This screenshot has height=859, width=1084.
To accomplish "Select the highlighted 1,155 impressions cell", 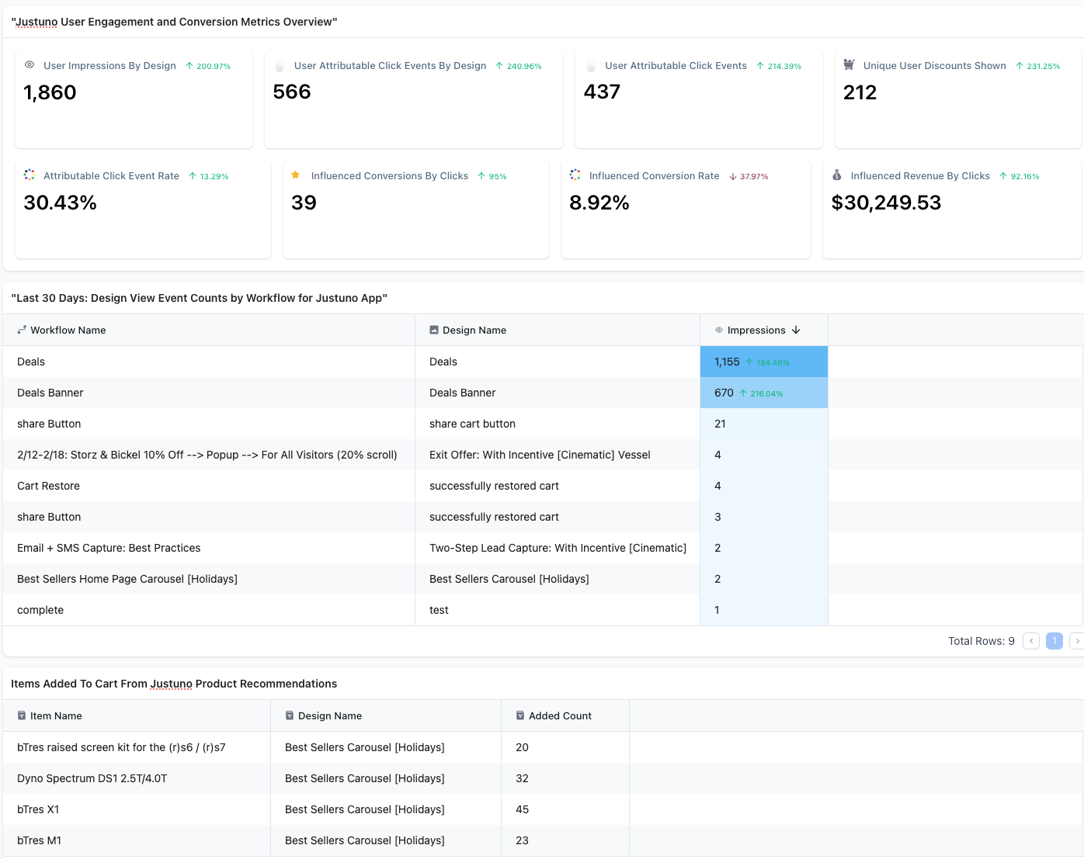I will pos(763,362).
